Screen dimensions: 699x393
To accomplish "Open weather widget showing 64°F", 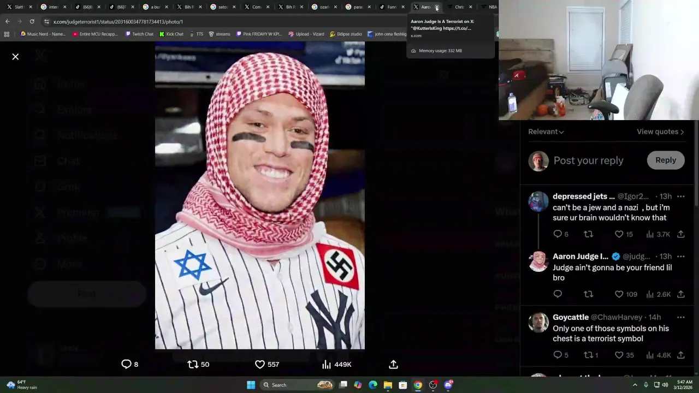I will [x=22, y=385].
